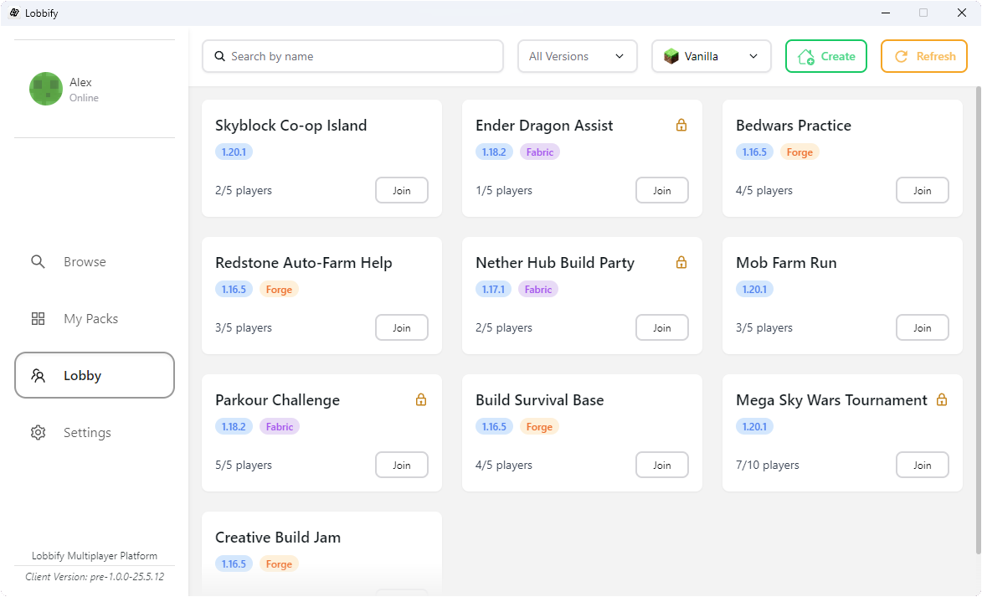Click the lobby list vertical scrollbar
Viewport: 982px width, 597px height.
[979, 320]
